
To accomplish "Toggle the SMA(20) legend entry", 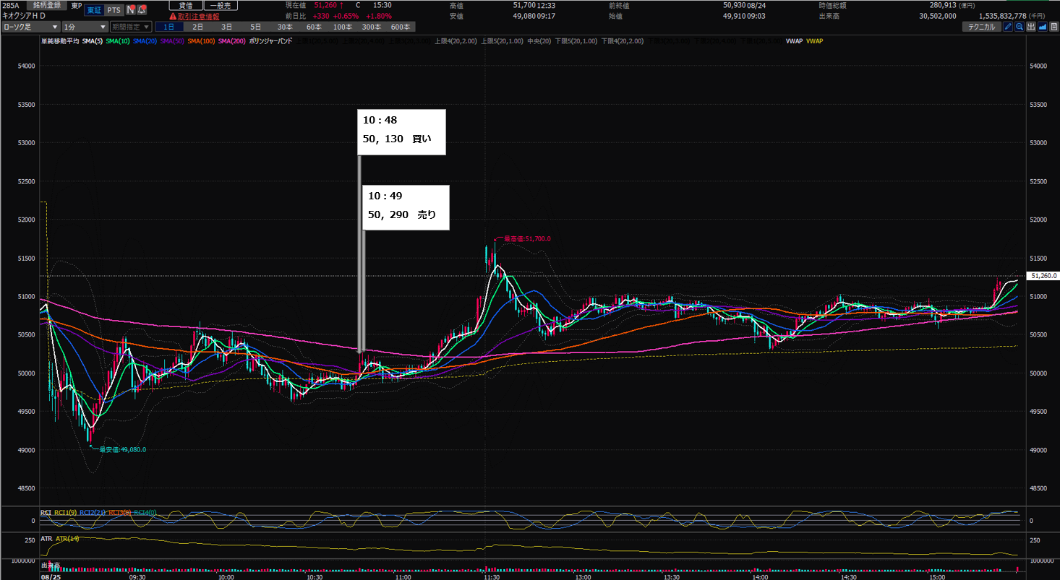I will [x=145, y=41].
